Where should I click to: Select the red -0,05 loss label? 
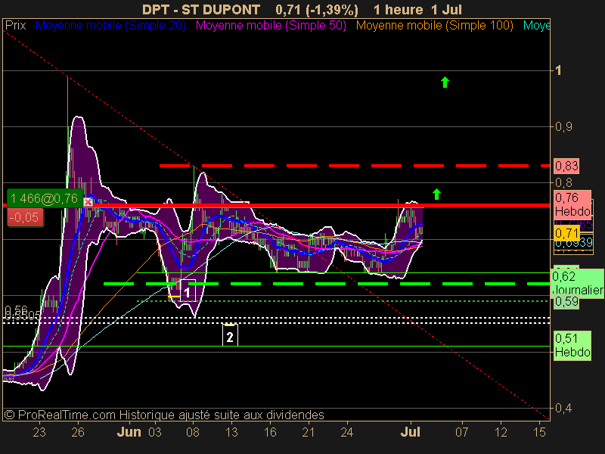[25, 217]
